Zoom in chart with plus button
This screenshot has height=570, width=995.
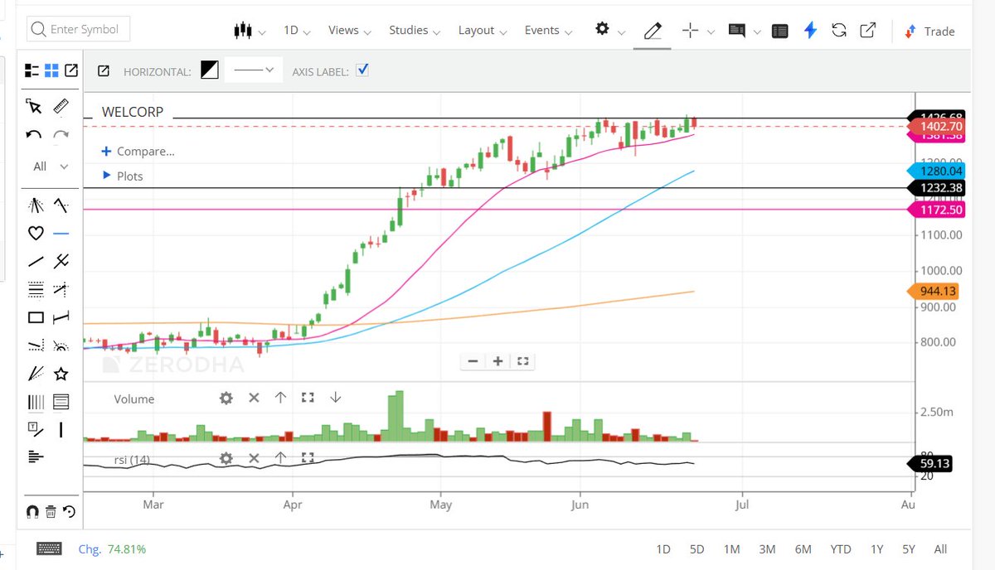coord(498,361)
